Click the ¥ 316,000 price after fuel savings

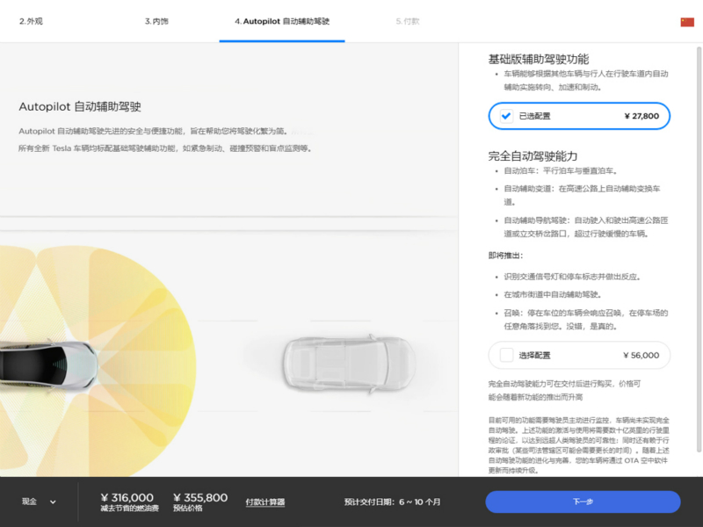[127, 497]
